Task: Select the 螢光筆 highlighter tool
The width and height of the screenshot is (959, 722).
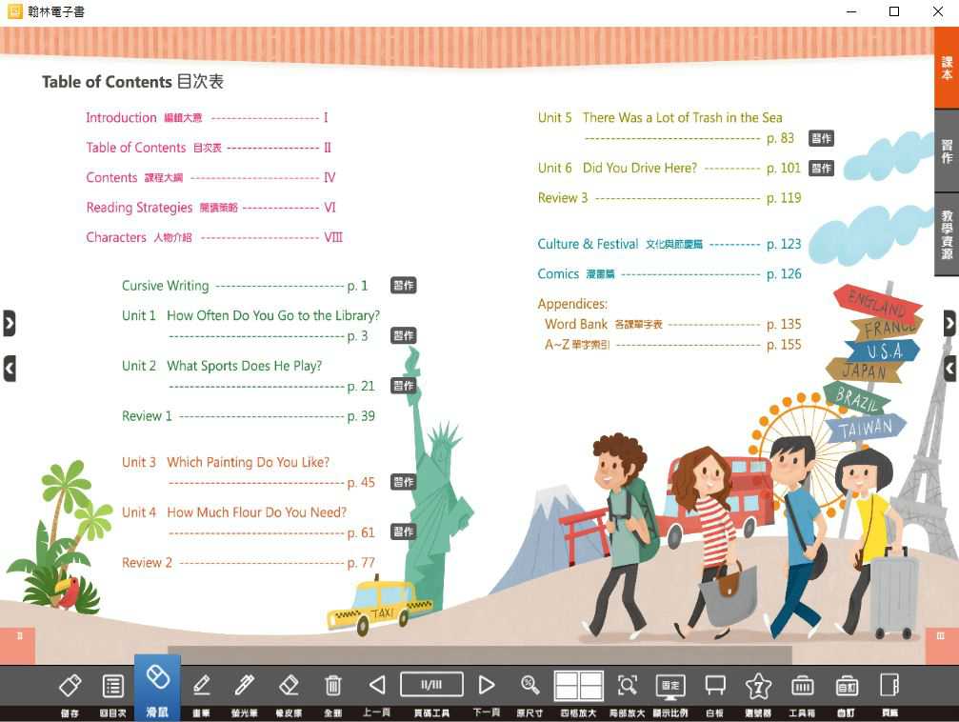Action: pyautogui.click(x=245, y=685)
